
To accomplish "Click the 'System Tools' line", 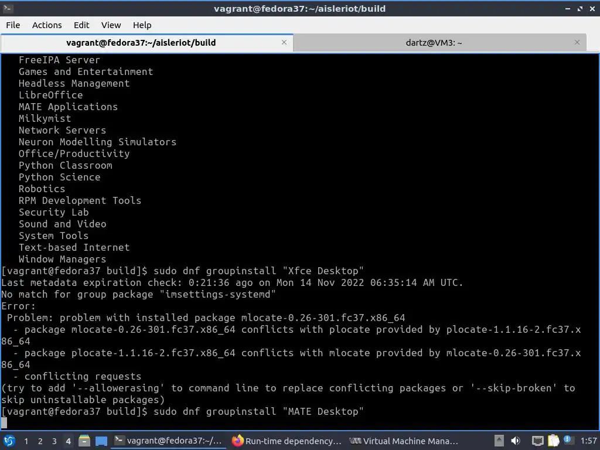I will click(53, 236).
